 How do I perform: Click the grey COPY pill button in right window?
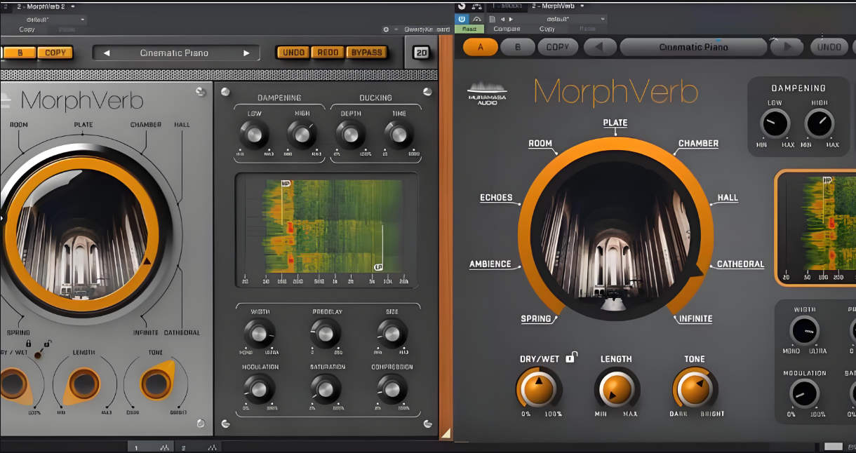[558, 47]
